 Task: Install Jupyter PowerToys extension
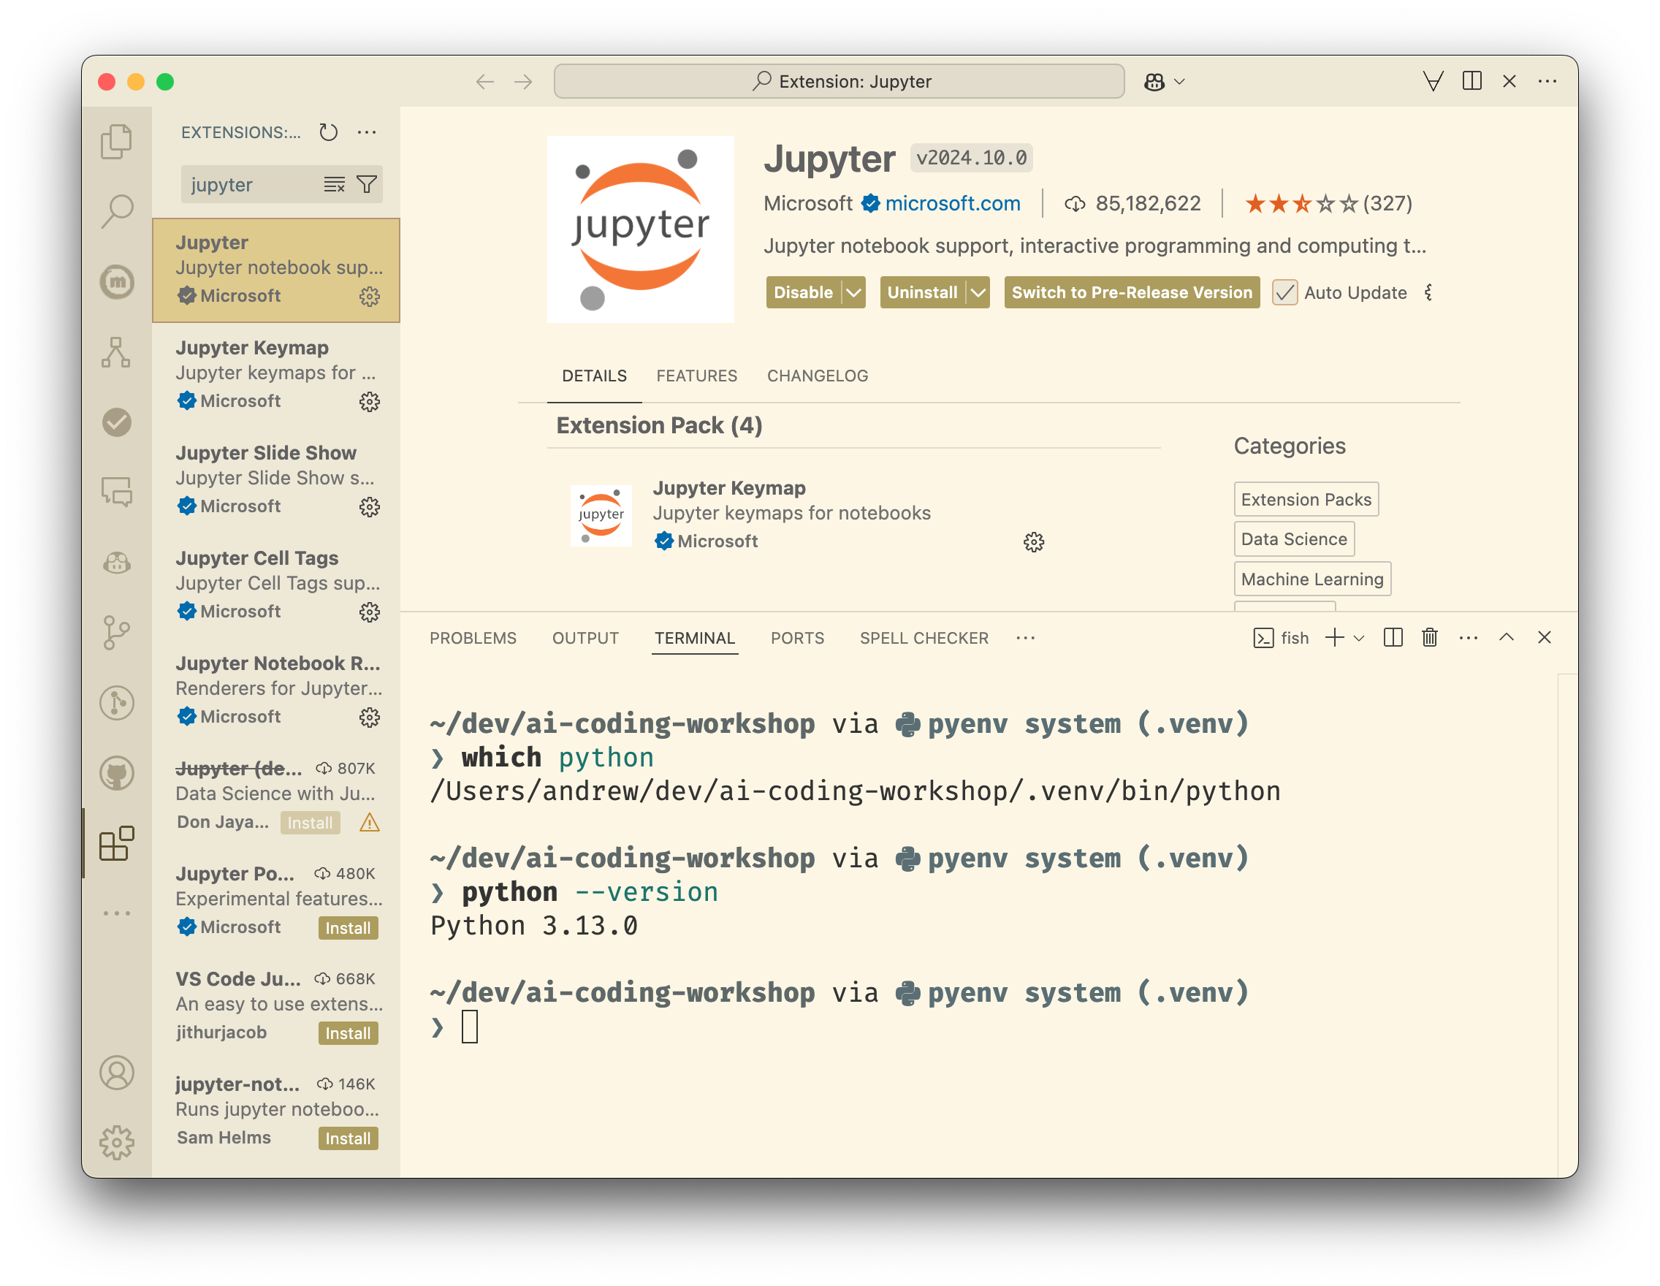click(348, 928)
